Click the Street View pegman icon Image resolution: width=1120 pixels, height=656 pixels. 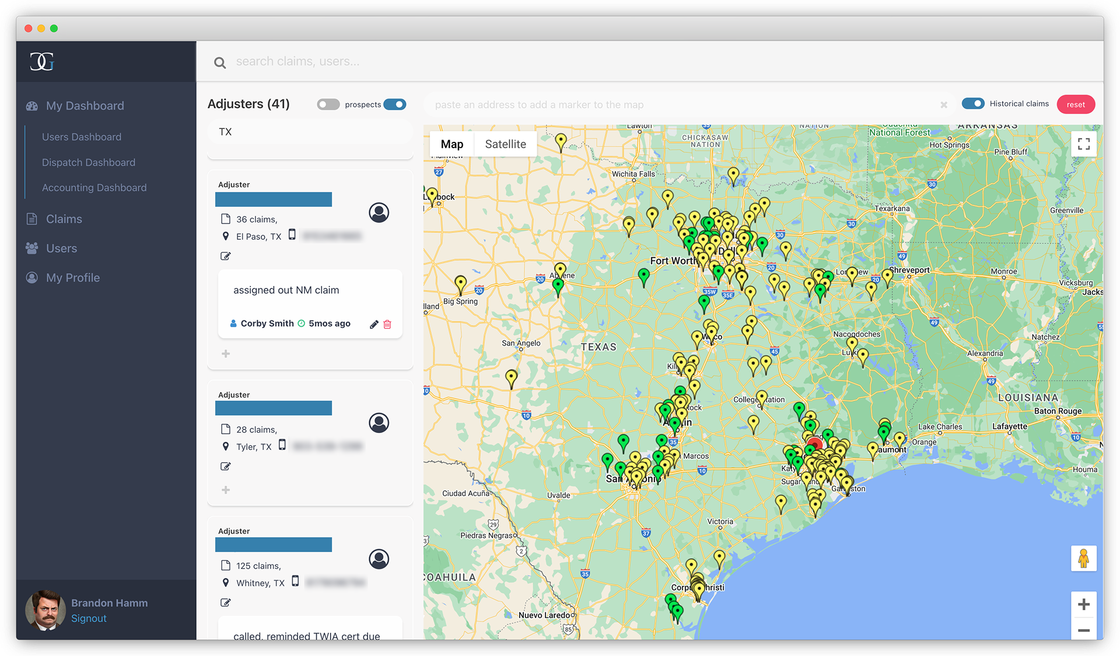[1083, 559]
